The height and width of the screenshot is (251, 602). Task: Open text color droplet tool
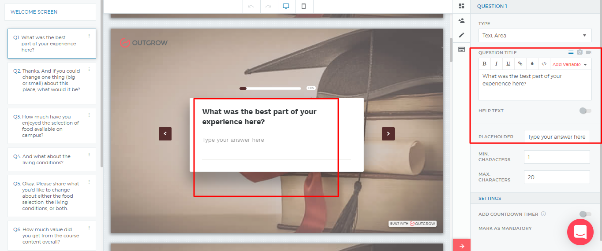coord(532,64)
